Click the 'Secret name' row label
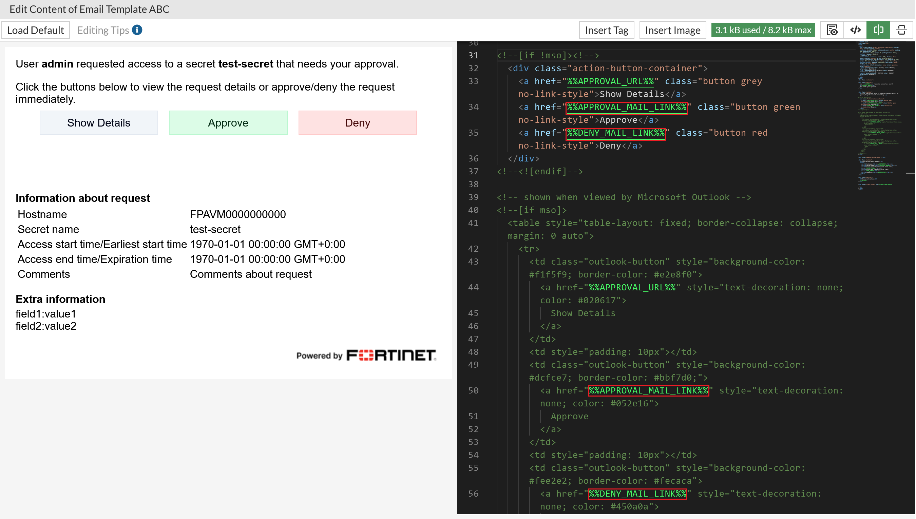 (x=48, y=229)
